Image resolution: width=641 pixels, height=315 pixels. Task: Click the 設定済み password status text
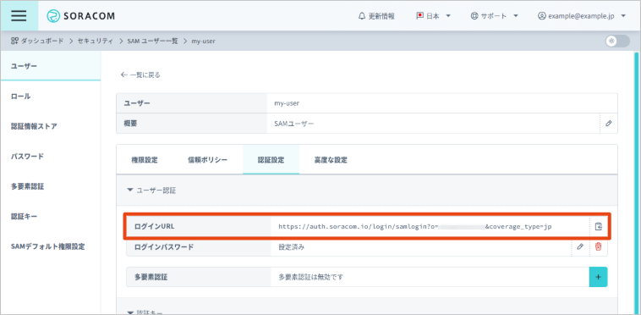(x=292, y=246)
